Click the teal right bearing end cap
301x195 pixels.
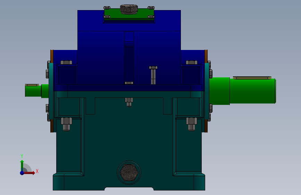click(x=207, y=91)
